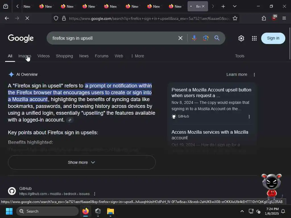Click Learn more about AI Overview
Image resolution: width=291 pixels, height=218 pixels.
tap(237, 75)
